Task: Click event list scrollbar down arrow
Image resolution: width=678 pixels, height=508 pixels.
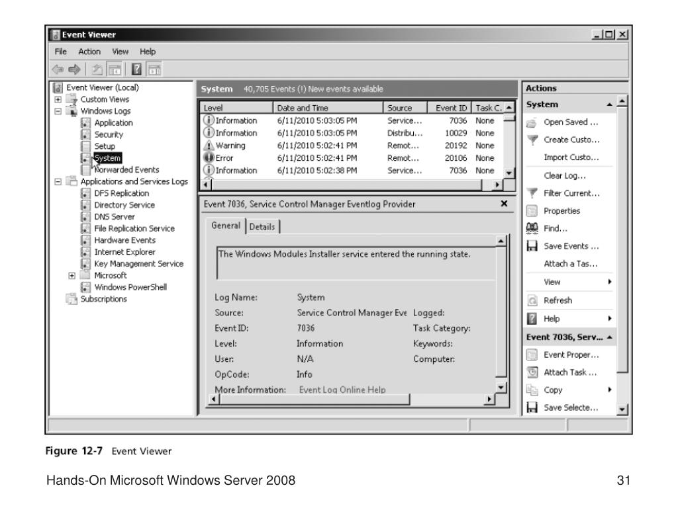Action: tap(509, 173)
